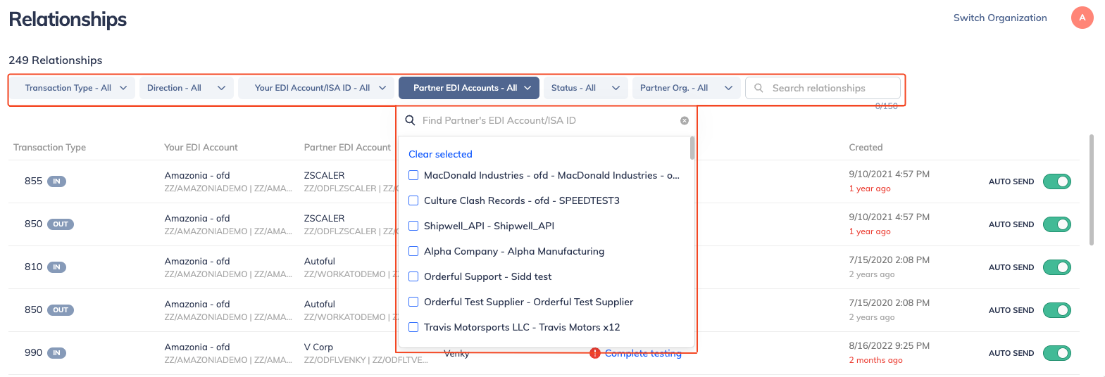Expand the Direction - All dropdown

pyautogui.click(x=186, y=88)
